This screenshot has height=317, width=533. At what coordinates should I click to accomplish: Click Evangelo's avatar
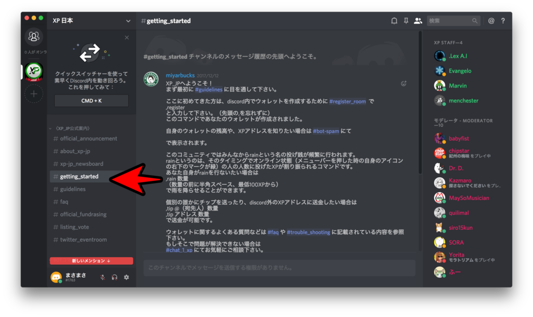[x=439, y=71]
